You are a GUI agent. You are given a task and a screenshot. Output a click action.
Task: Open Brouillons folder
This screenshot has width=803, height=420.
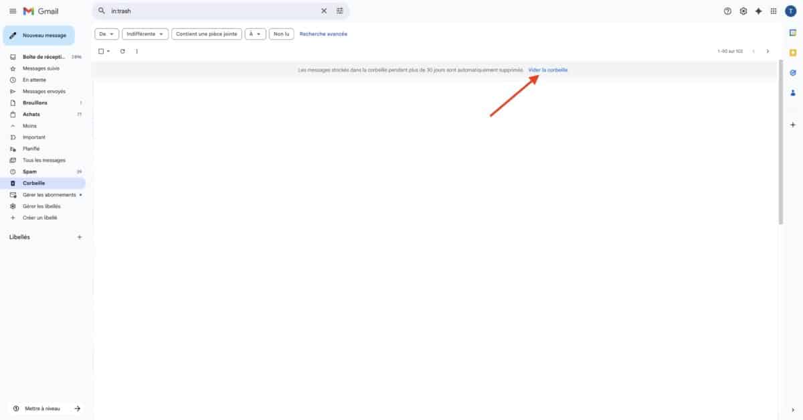[x=43, y=102]
